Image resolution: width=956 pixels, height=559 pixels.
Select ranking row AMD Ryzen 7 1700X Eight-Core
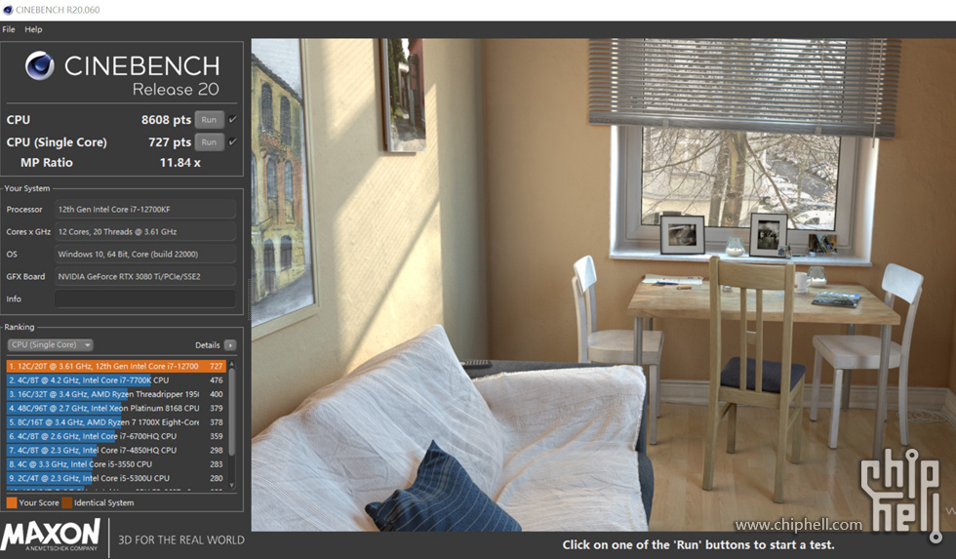(116, 421)
